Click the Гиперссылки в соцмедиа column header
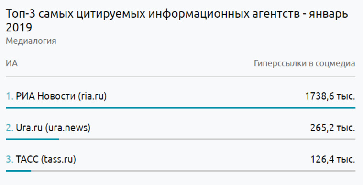 click(305, 63)
